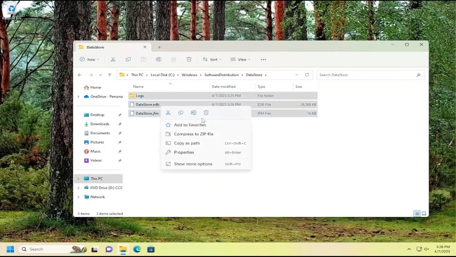Go up one folder level
Screen dimensions: 456x257
(110, 75)
